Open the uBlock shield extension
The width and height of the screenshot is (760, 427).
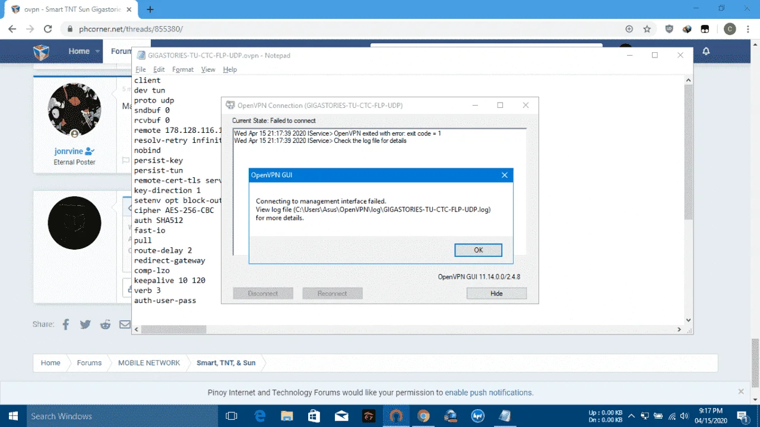point(669,28)
